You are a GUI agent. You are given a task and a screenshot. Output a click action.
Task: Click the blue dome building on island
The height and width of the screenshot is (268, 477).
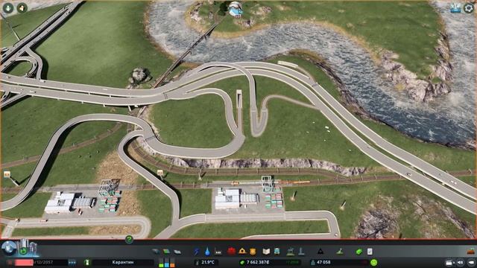click(x=236, y=10)
